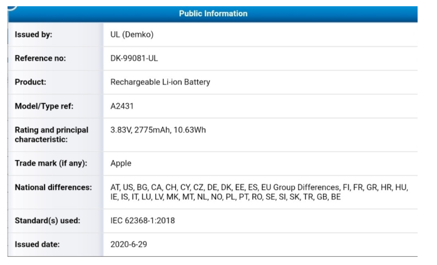Select the Issued by label

33,34
